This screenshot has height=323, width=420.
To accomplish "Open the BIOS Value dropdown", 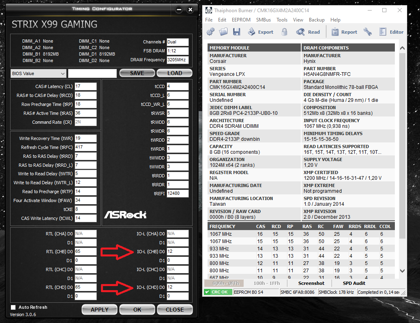I will tap(38, 73).
